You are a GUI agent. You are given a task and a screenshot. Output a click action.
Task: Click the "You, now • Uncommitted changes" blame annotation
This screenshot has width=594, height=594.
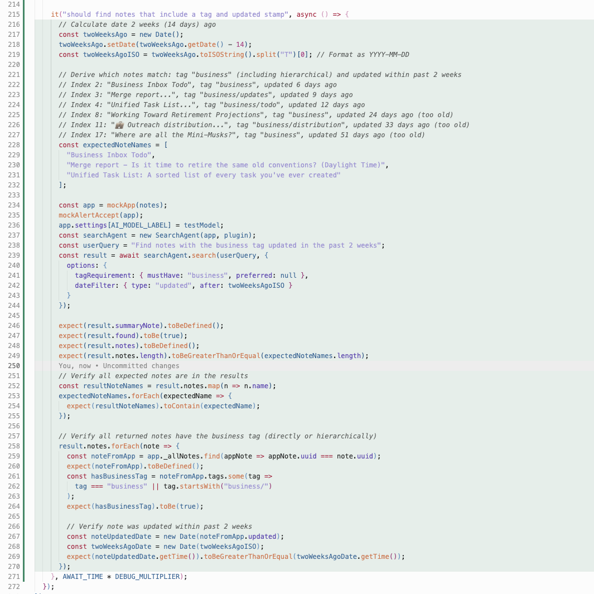119,366
